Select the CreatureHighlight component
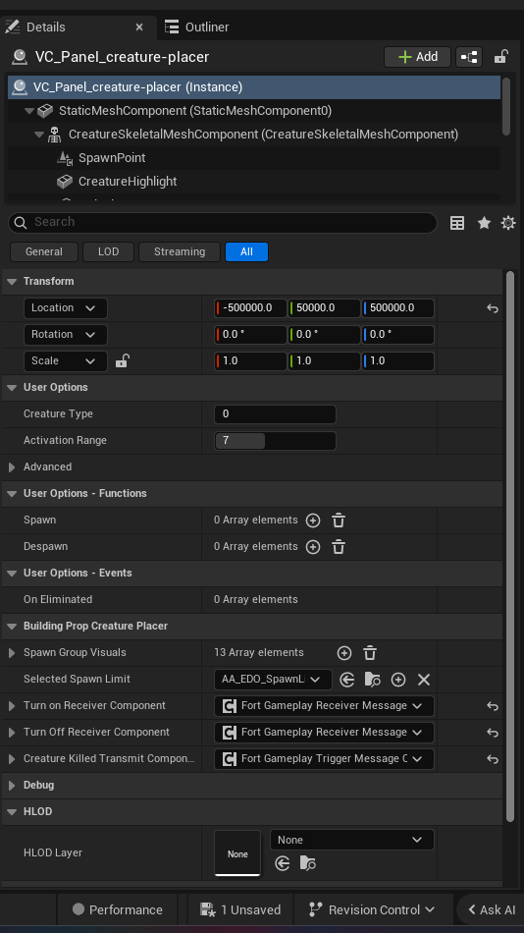The height and width of the screenshot is (933, 524). pyautogui.click(x=128, y=182)
